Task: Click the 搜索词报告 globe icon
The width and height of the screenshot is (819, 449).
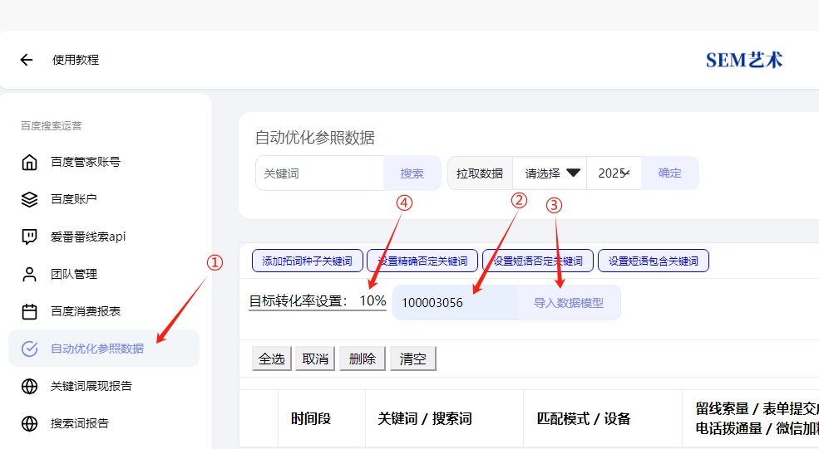Action: click(30, 423)
